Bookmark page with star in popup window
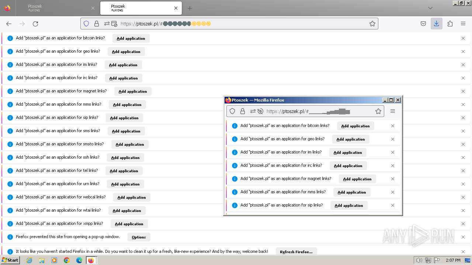Viewport: 472px width, 265px height. 378,111
